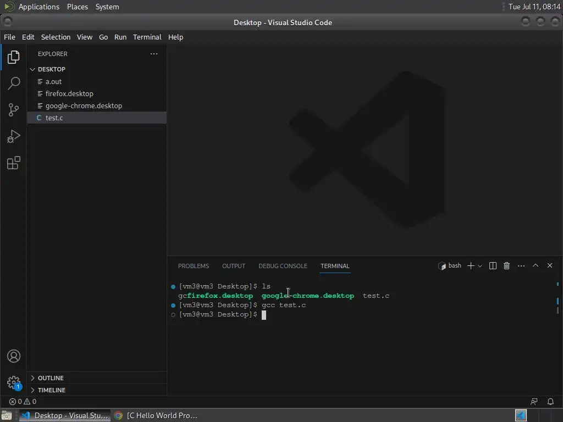Open the Run and Debug view
Screen dimensions: 563x422
coord(14,136)
